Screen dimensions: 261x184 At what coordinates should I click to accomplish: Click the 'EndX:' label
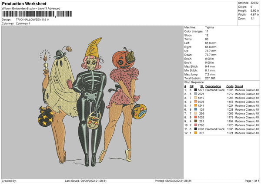tap(188, 59)
